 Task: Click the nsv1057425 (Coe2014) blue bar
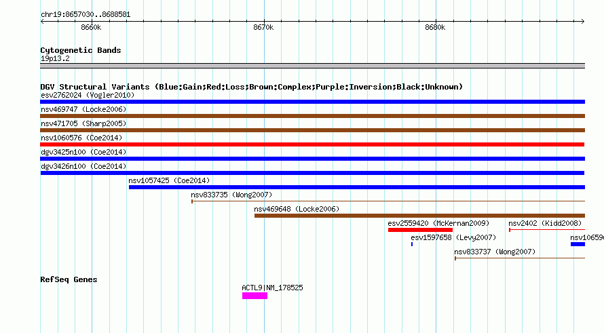pos(357,187)
